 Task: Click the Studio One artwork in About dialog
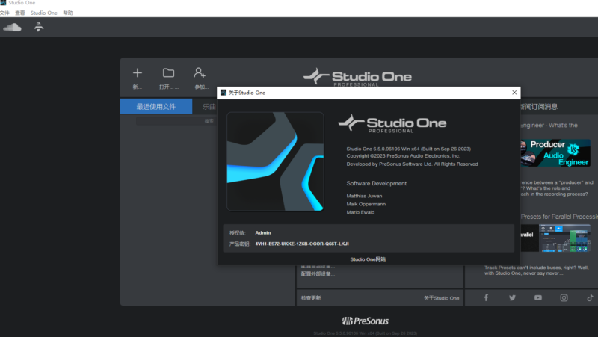[275, 161]
